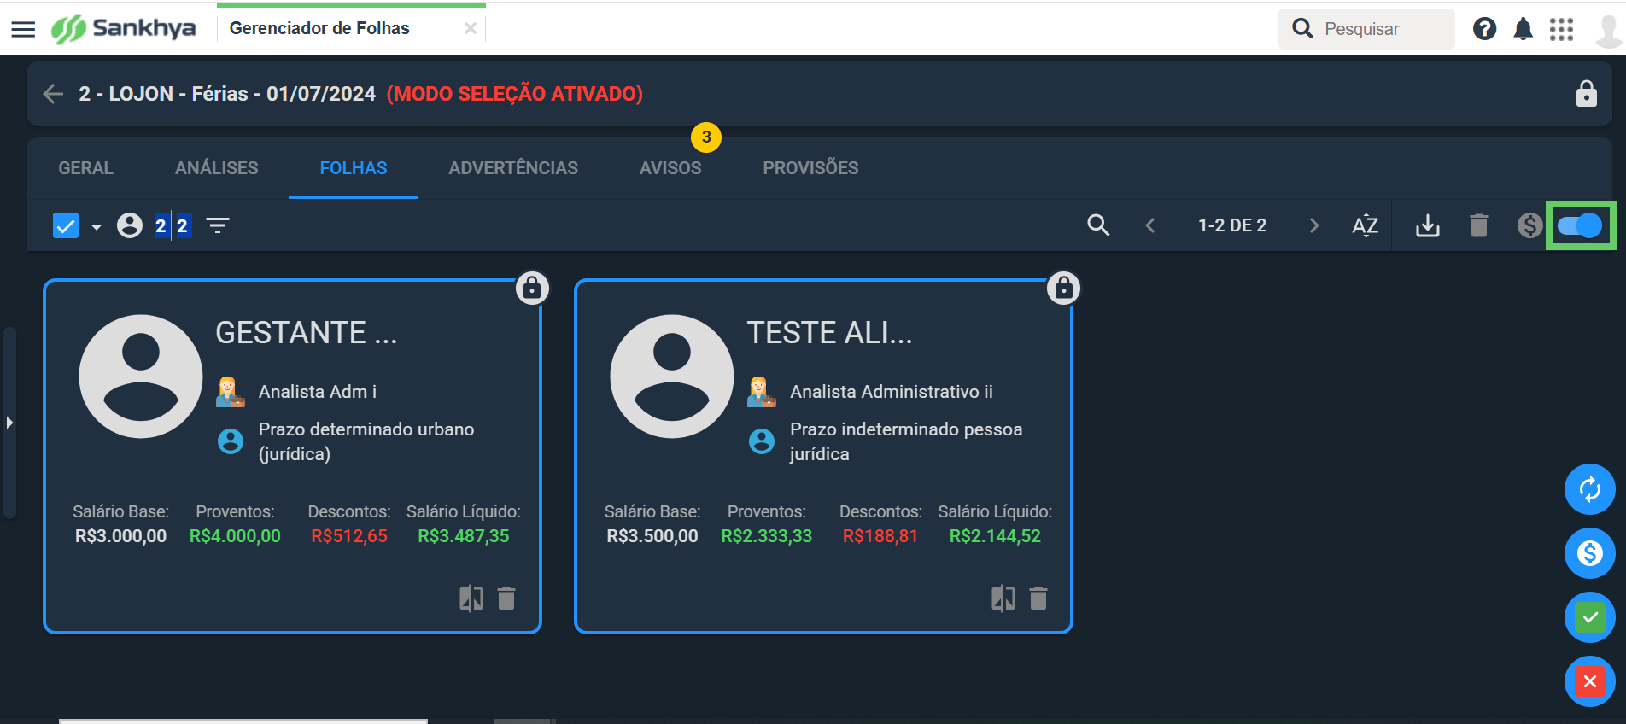Sort cards with the AZ icon
Image resolution: width=1626 pixels, height=724 pixels.
point(1365,225)
